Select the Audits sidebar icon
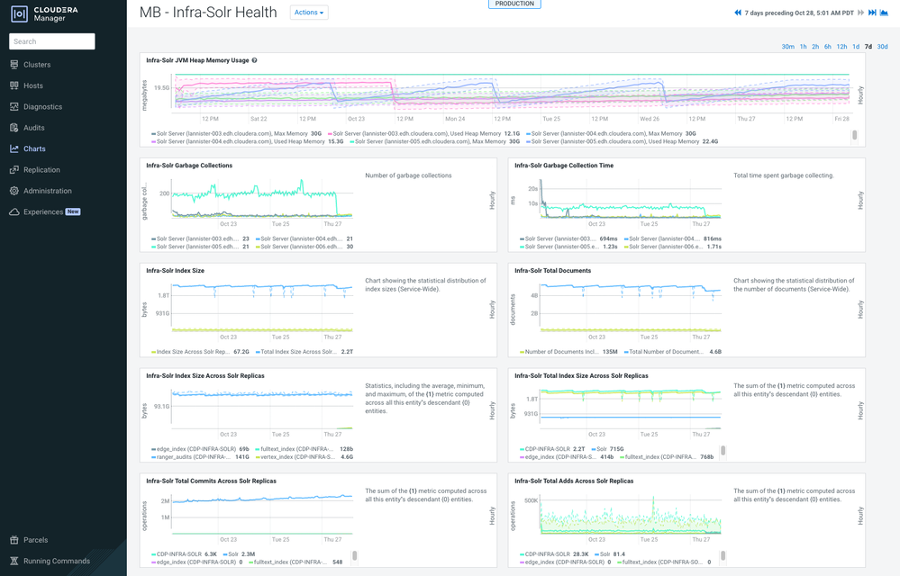 [14, 128]
